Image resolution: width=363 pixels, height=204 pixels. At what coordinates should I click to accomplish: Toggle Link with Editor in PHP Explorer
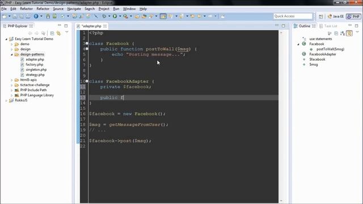[58, 33]
